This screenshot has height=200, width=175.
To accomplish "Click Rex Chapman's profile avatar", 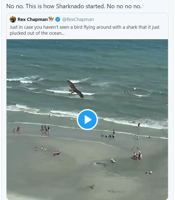I will (x=13, y=19).
